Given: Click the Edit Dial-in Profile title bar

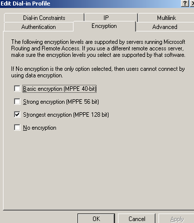Looking at the screenshot, I should (90, 3).
